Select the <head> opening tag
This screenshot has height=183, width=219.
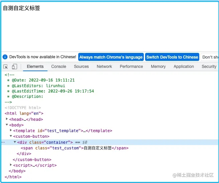16,119
